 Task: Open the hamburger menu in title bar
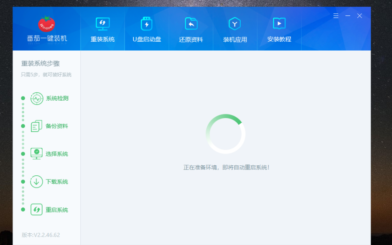336,16
